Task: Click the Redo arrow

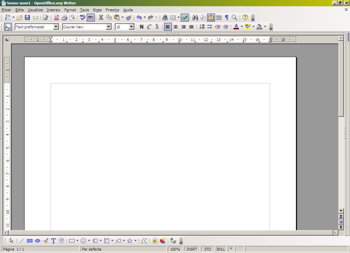Action: click(x=150, y=17)
